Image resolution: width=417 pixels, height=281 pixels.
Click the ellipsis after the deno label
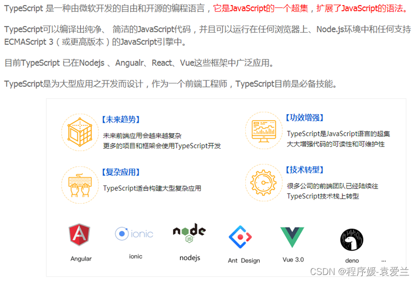pos(383,261)
